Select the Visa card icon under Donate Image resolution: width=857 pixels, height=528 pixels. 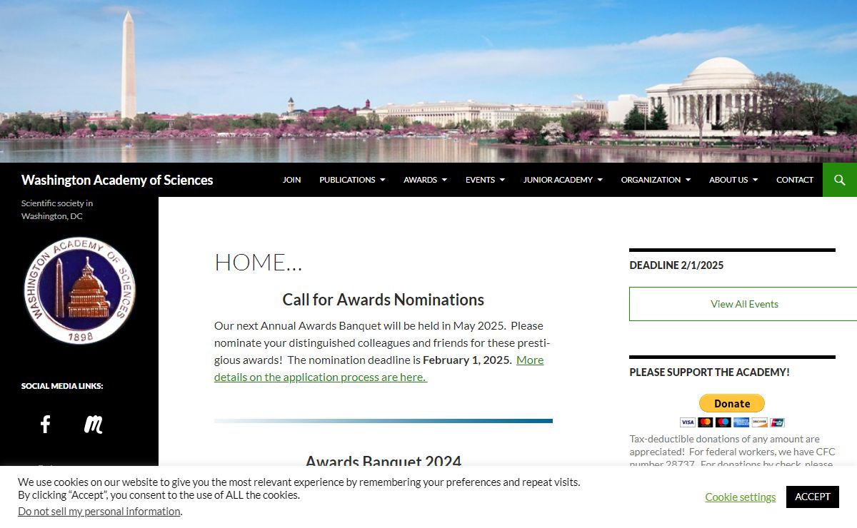(688, 422)
